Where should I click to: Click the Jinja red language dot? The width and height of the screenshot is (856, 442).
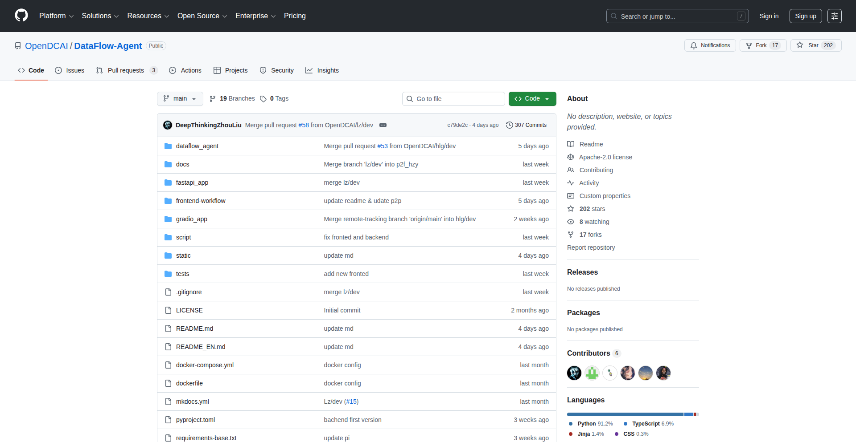(x=571, y=434)
